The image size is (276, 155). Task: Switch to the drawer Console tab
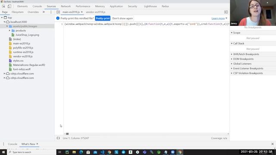tap(13, 144)
